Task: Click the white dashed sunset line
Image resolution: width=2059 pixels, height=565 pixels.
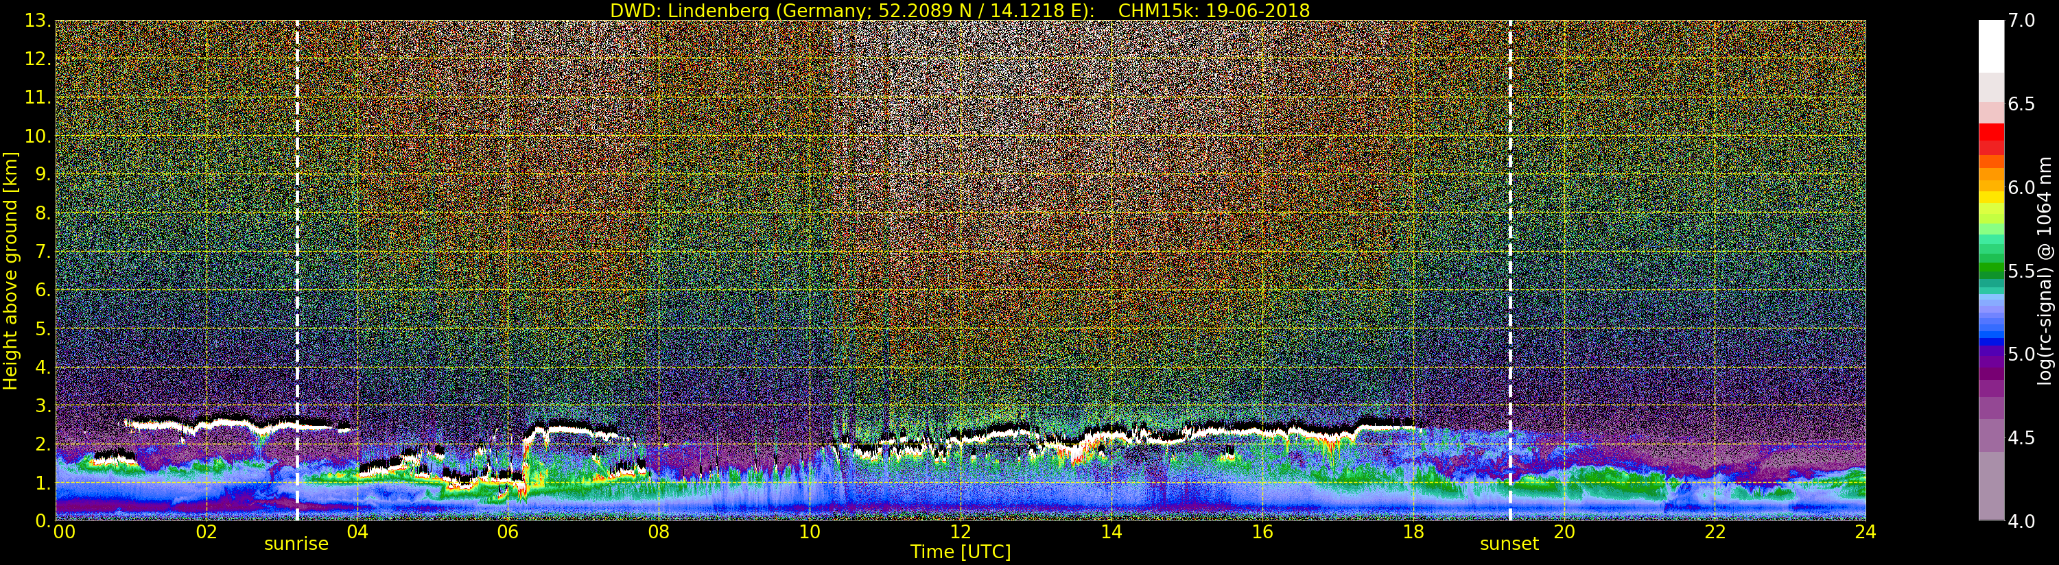Action: (x=1510, y=271)
